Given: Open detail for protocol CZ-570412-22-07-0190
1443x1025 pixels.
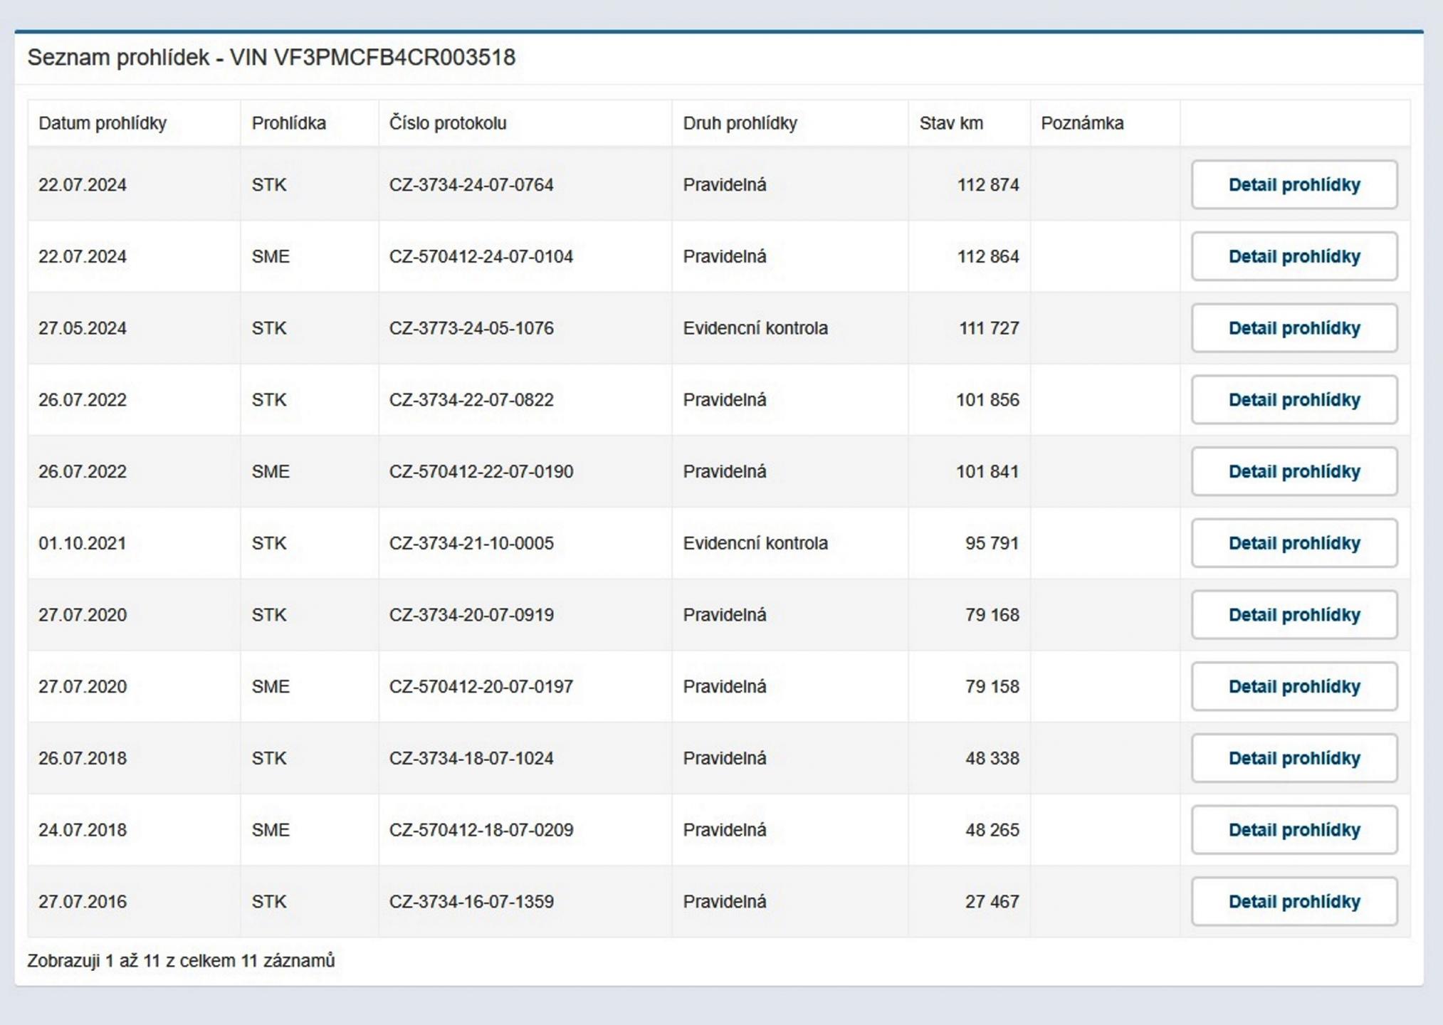Looking at the screenshot, I should click(1294, 471).
